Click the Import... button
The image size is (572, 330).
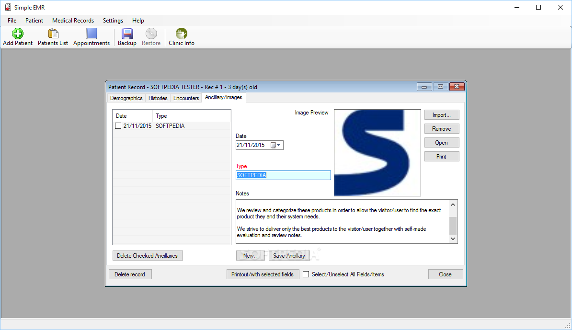tap(441, 115)
